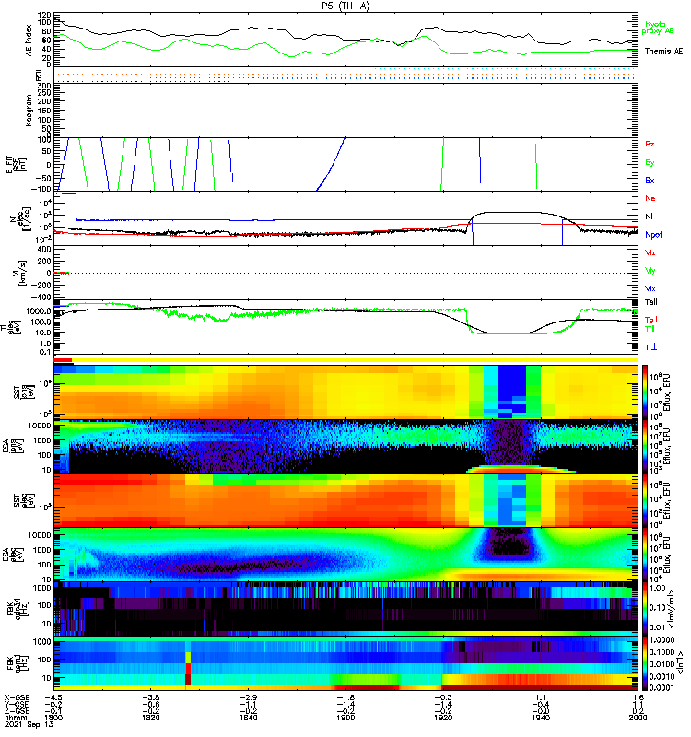This screenshot has width=691, height=737.
Task: Click the 1820 time tick label
Action: [x=151, y=718]
